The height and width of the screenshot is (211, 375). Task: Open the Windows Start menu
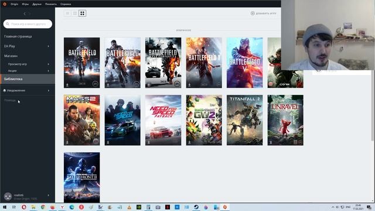tap(4, 207)
